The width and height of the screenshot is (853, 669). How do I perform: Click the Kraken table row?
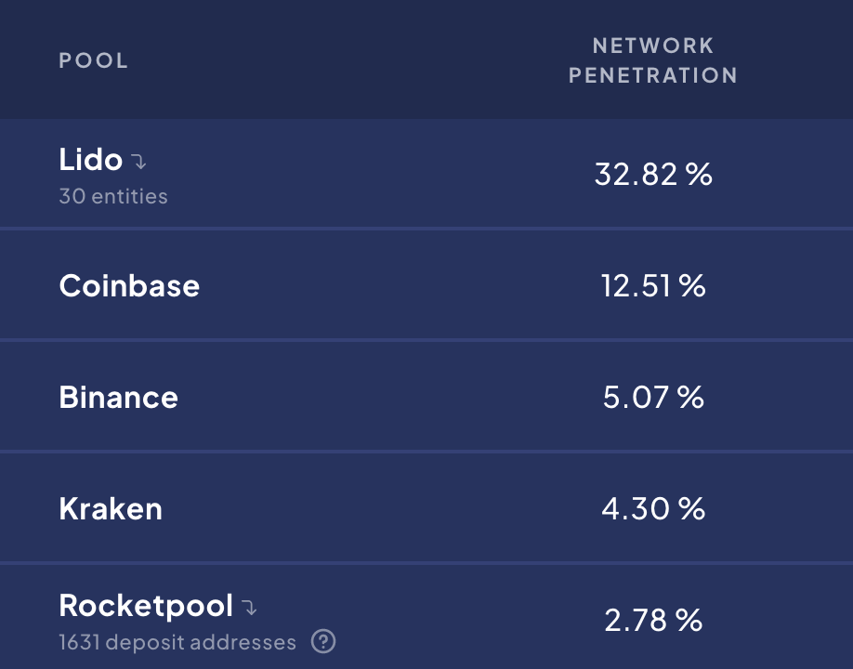426,508
